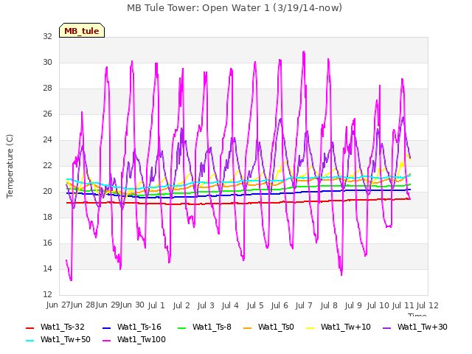
Task: Click the Jul 4 x-axis label
Action: pyautogui.click(x=230, y=305)
